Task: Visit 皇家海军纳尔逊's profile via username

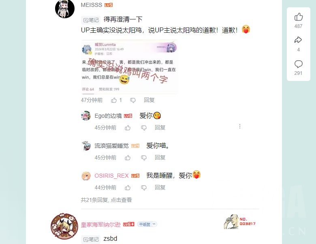Action: click(100, 225)
